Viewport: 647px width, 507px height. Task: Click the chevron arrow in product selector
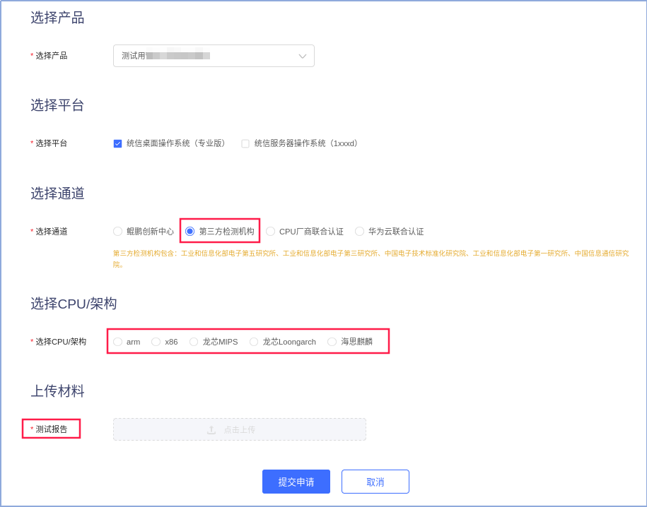coord(303,56)
